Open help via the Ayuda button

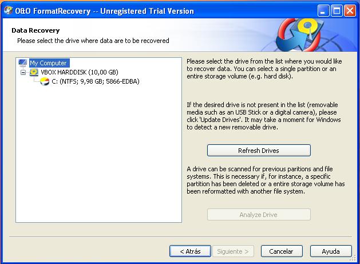click(331, 251)
